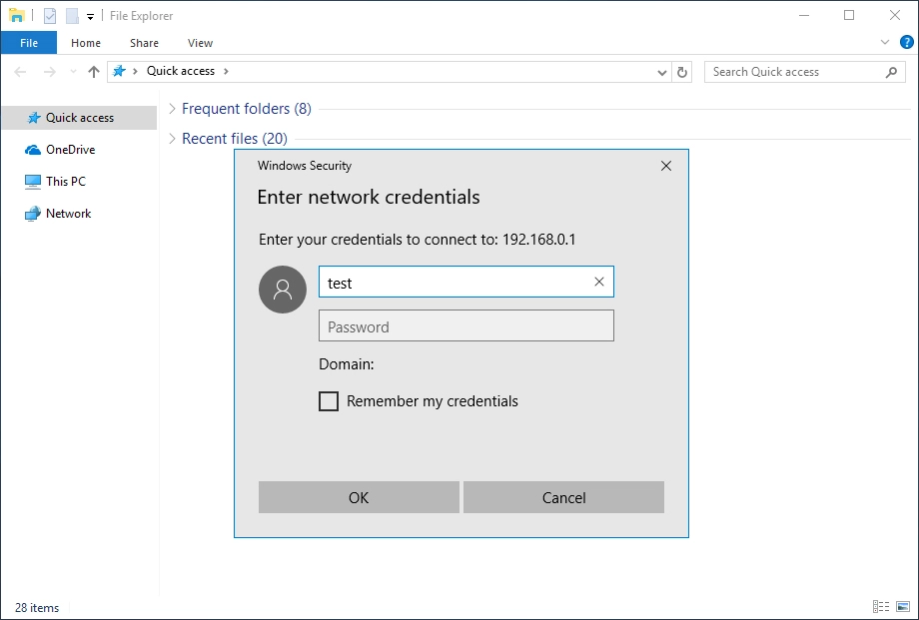Click the Properties quick access toolbar icon
The width and height of the screenshot is (919, 620).
(x=50, y=16)
